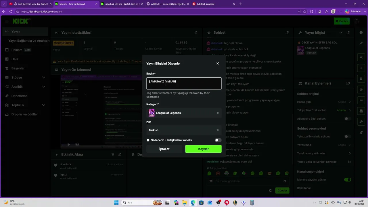Open Hesap yaşı setting chevron
This screenshot has height=207, width=368.
point(350,102)
